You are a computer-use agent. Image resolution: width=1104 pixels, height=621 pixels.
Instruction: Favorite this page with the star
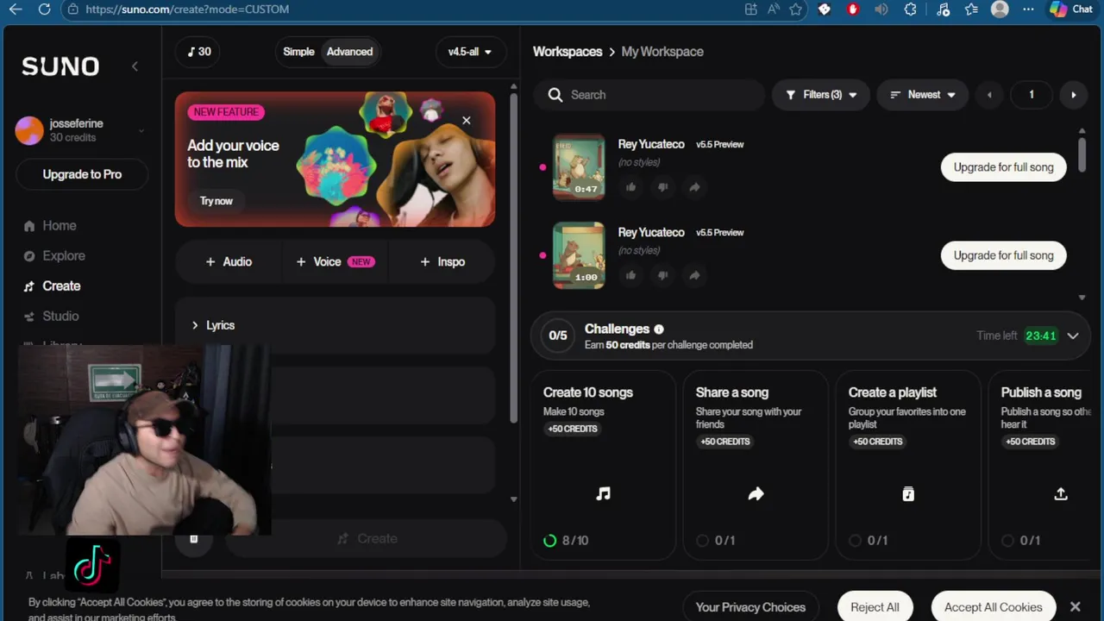click(796, 9)
